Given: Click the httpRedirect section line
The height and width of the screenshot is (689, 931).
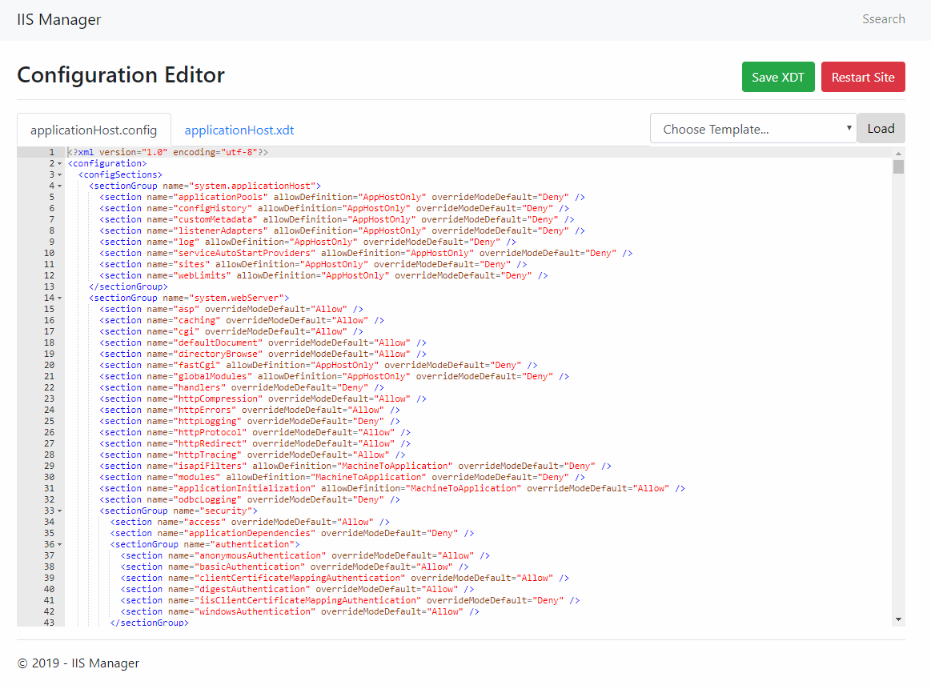Looking at the screenshot, I should (255, 444).
